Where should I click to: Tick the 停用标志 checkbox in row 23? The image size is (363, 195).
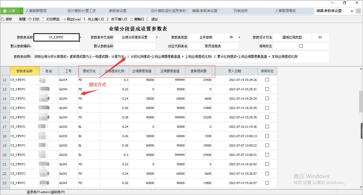(267, 183)
